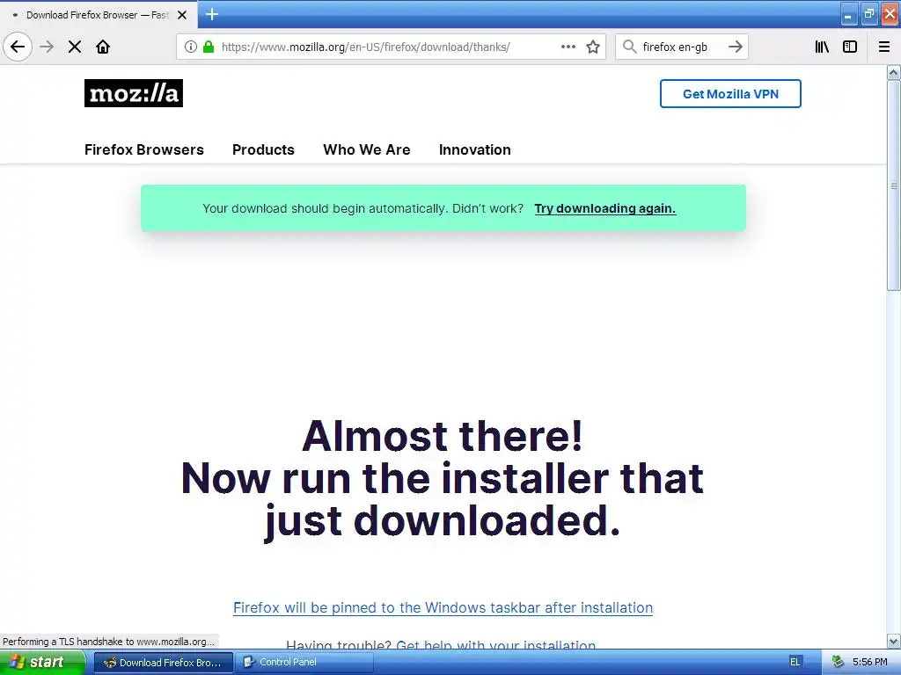This screenshot has width=901, height=675.
Task: Open the Innovation menu
Action: click(474, 149)
